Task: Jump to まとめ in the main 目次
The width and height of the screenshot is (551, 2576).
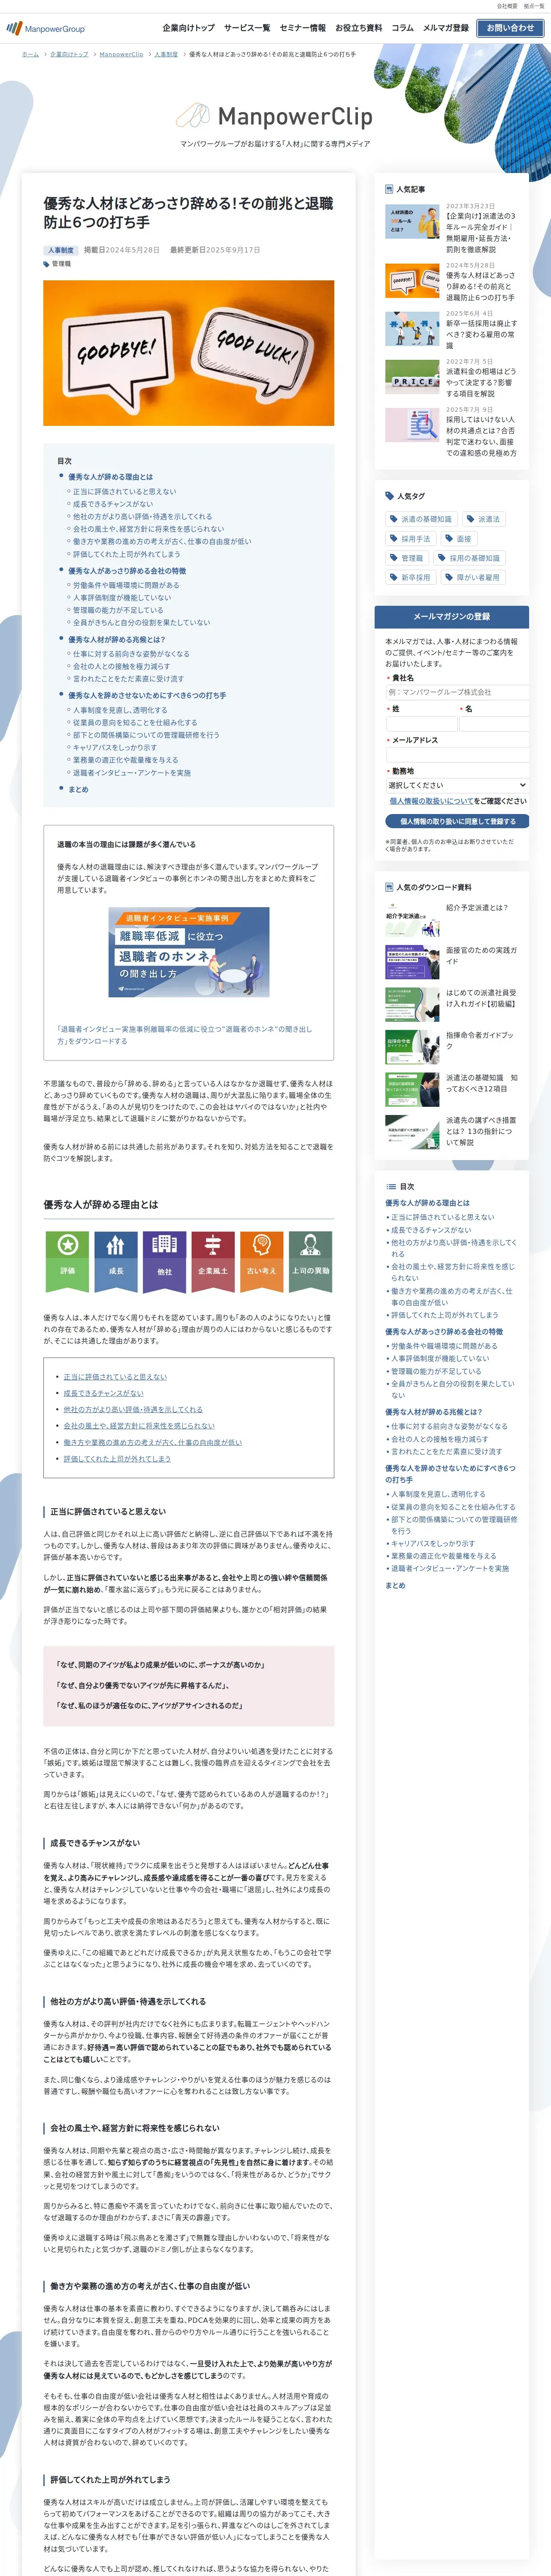Action: click(x=78, y=789)
